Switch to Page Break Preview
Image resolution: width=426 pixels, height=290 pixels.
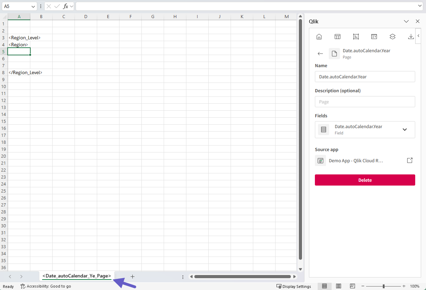click(x=352, y=286)
